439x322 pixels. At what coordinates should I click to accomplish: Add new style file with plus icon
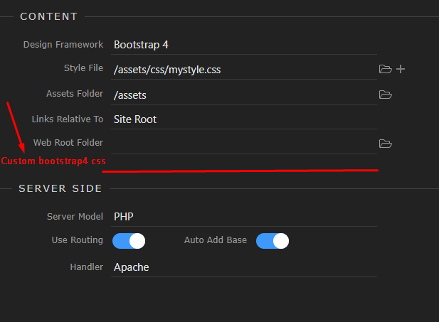coord(401,69)
